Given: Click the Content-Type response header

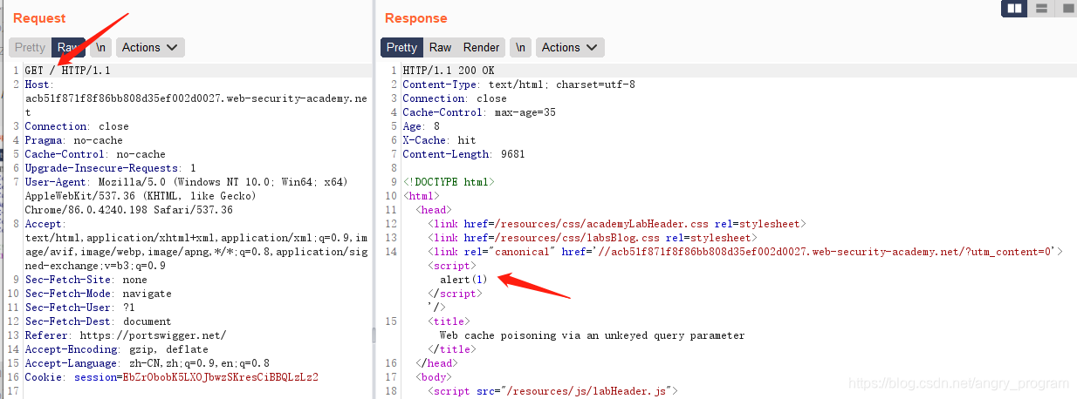Looking at the screenshot, I should 518,85.
